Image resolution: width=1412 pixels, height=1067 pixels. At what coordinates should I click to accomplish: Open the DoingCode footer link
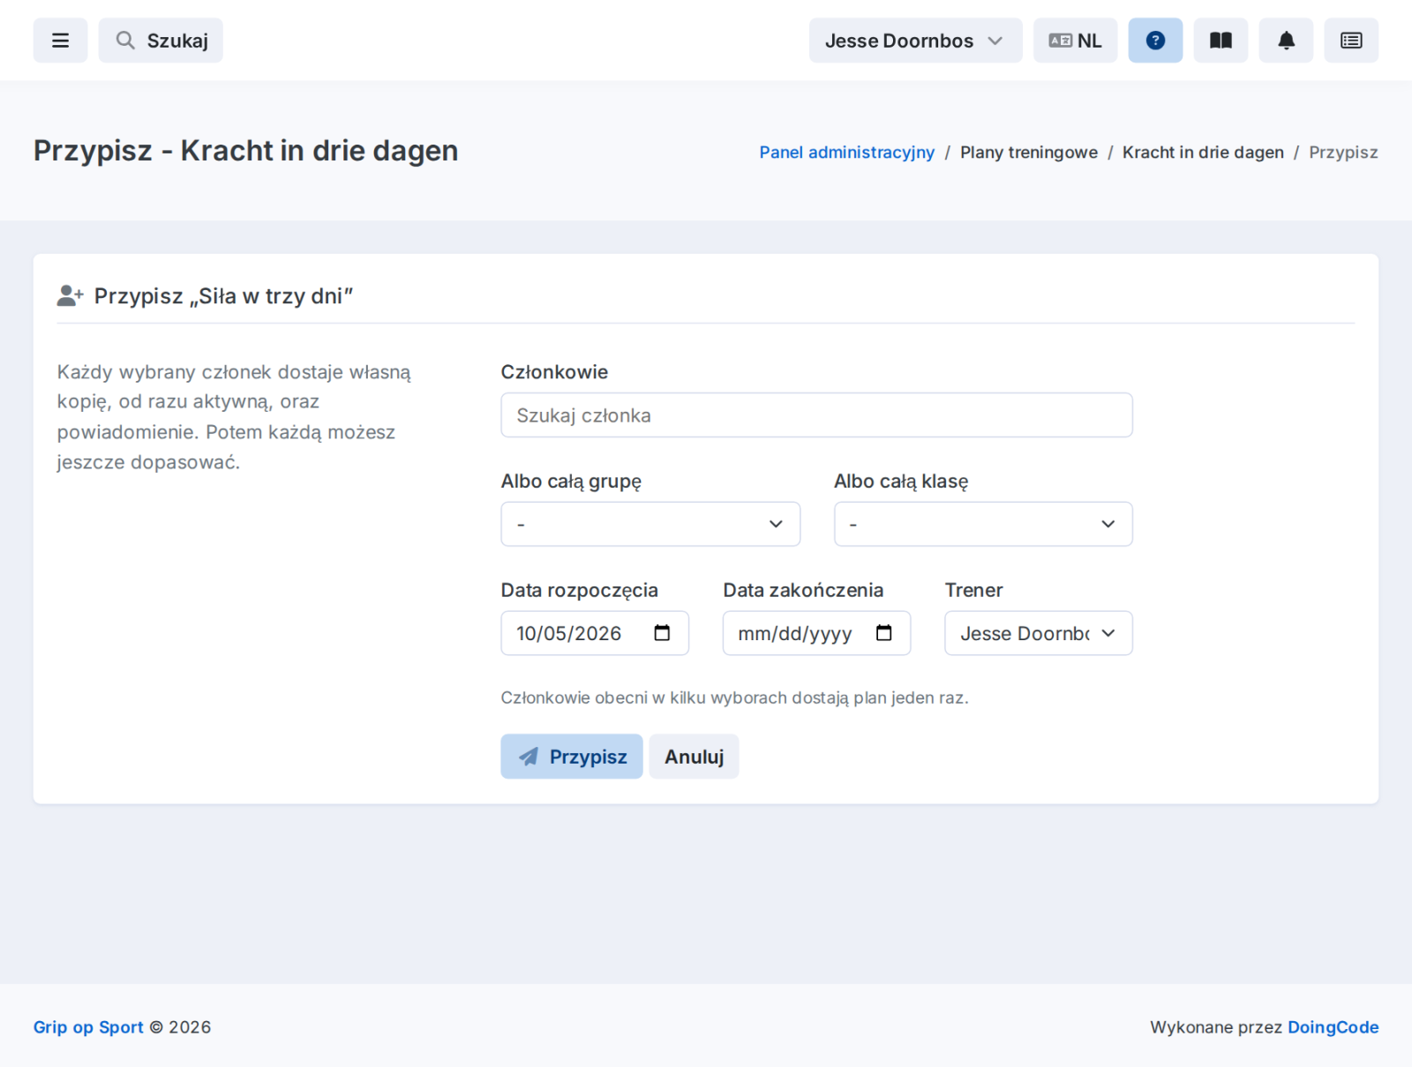(1333, 1026)
